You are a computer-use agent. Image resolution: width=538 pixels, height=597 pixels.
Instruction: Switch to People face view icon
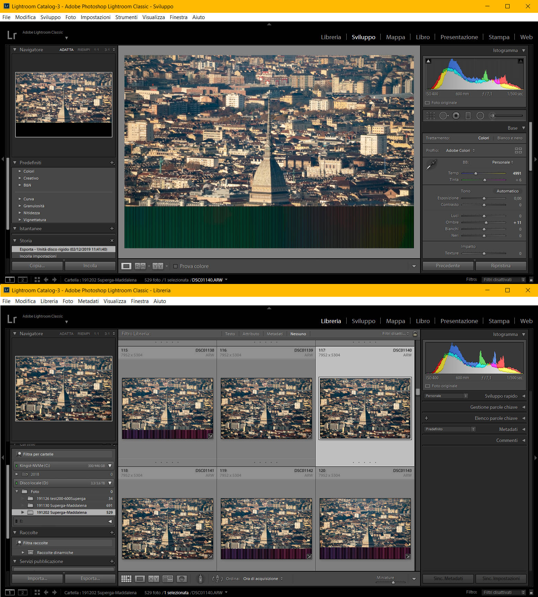[x=182, y=579]
